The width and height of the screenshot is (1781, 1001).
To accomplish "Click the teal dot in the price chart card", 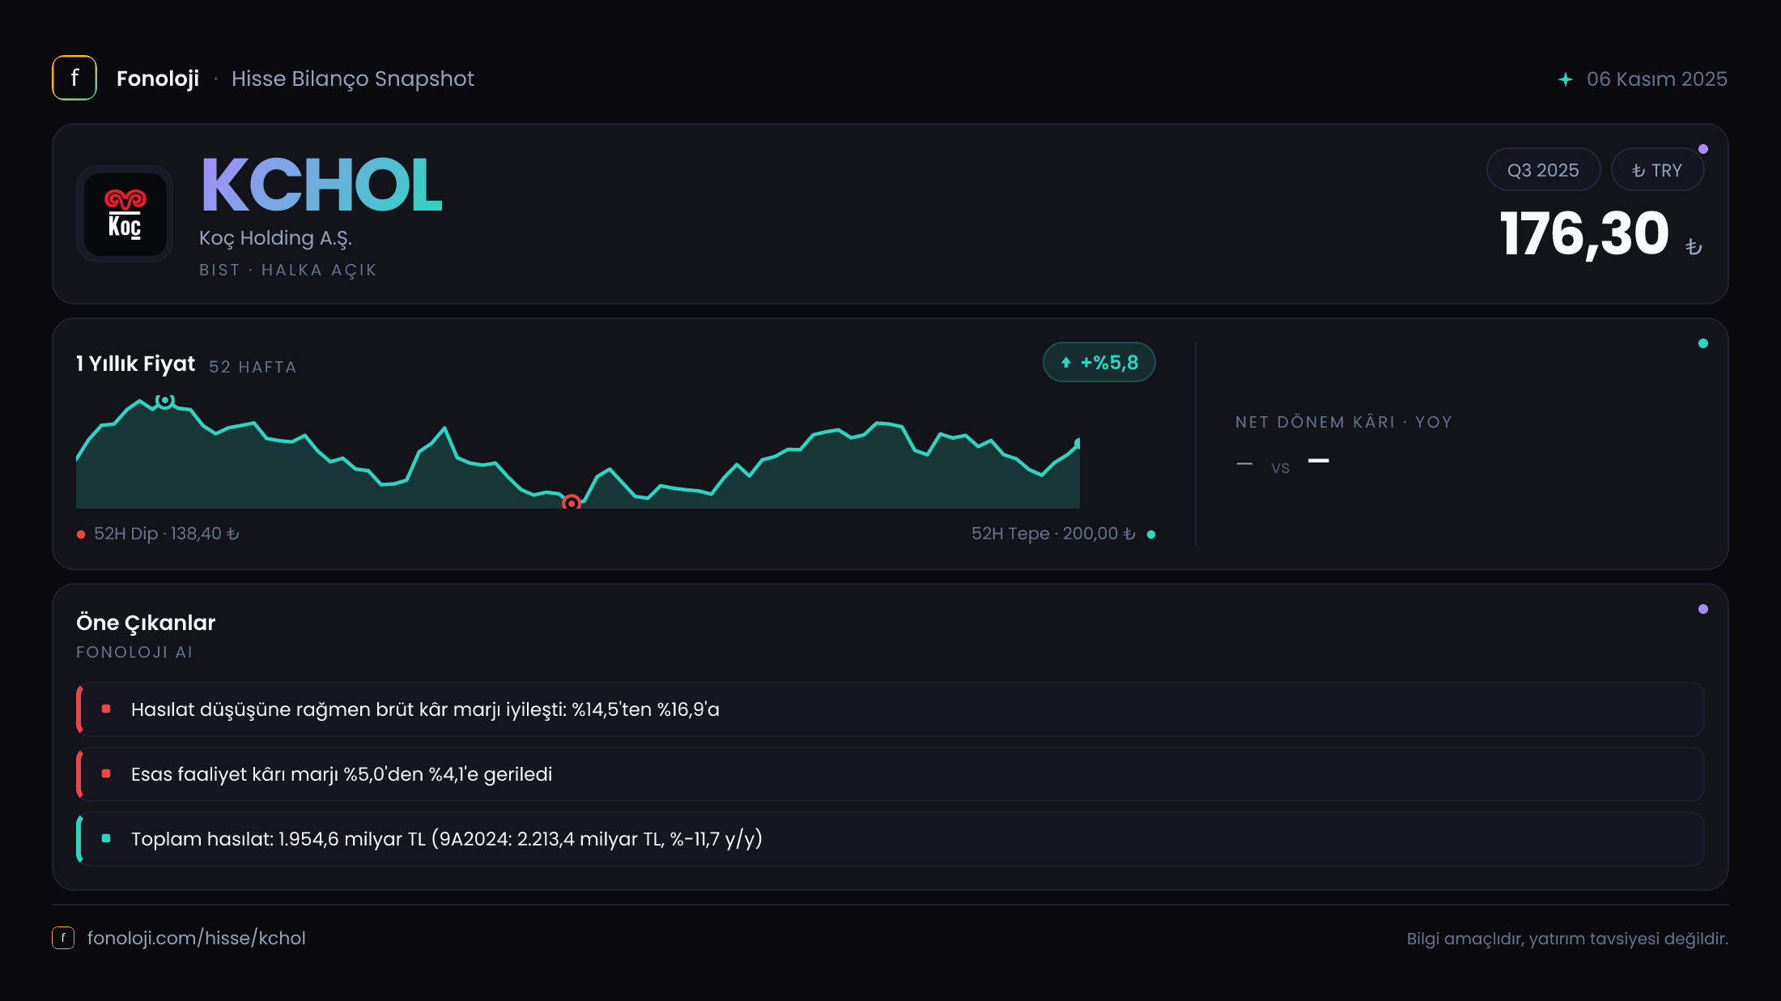I will point(1703,343).
